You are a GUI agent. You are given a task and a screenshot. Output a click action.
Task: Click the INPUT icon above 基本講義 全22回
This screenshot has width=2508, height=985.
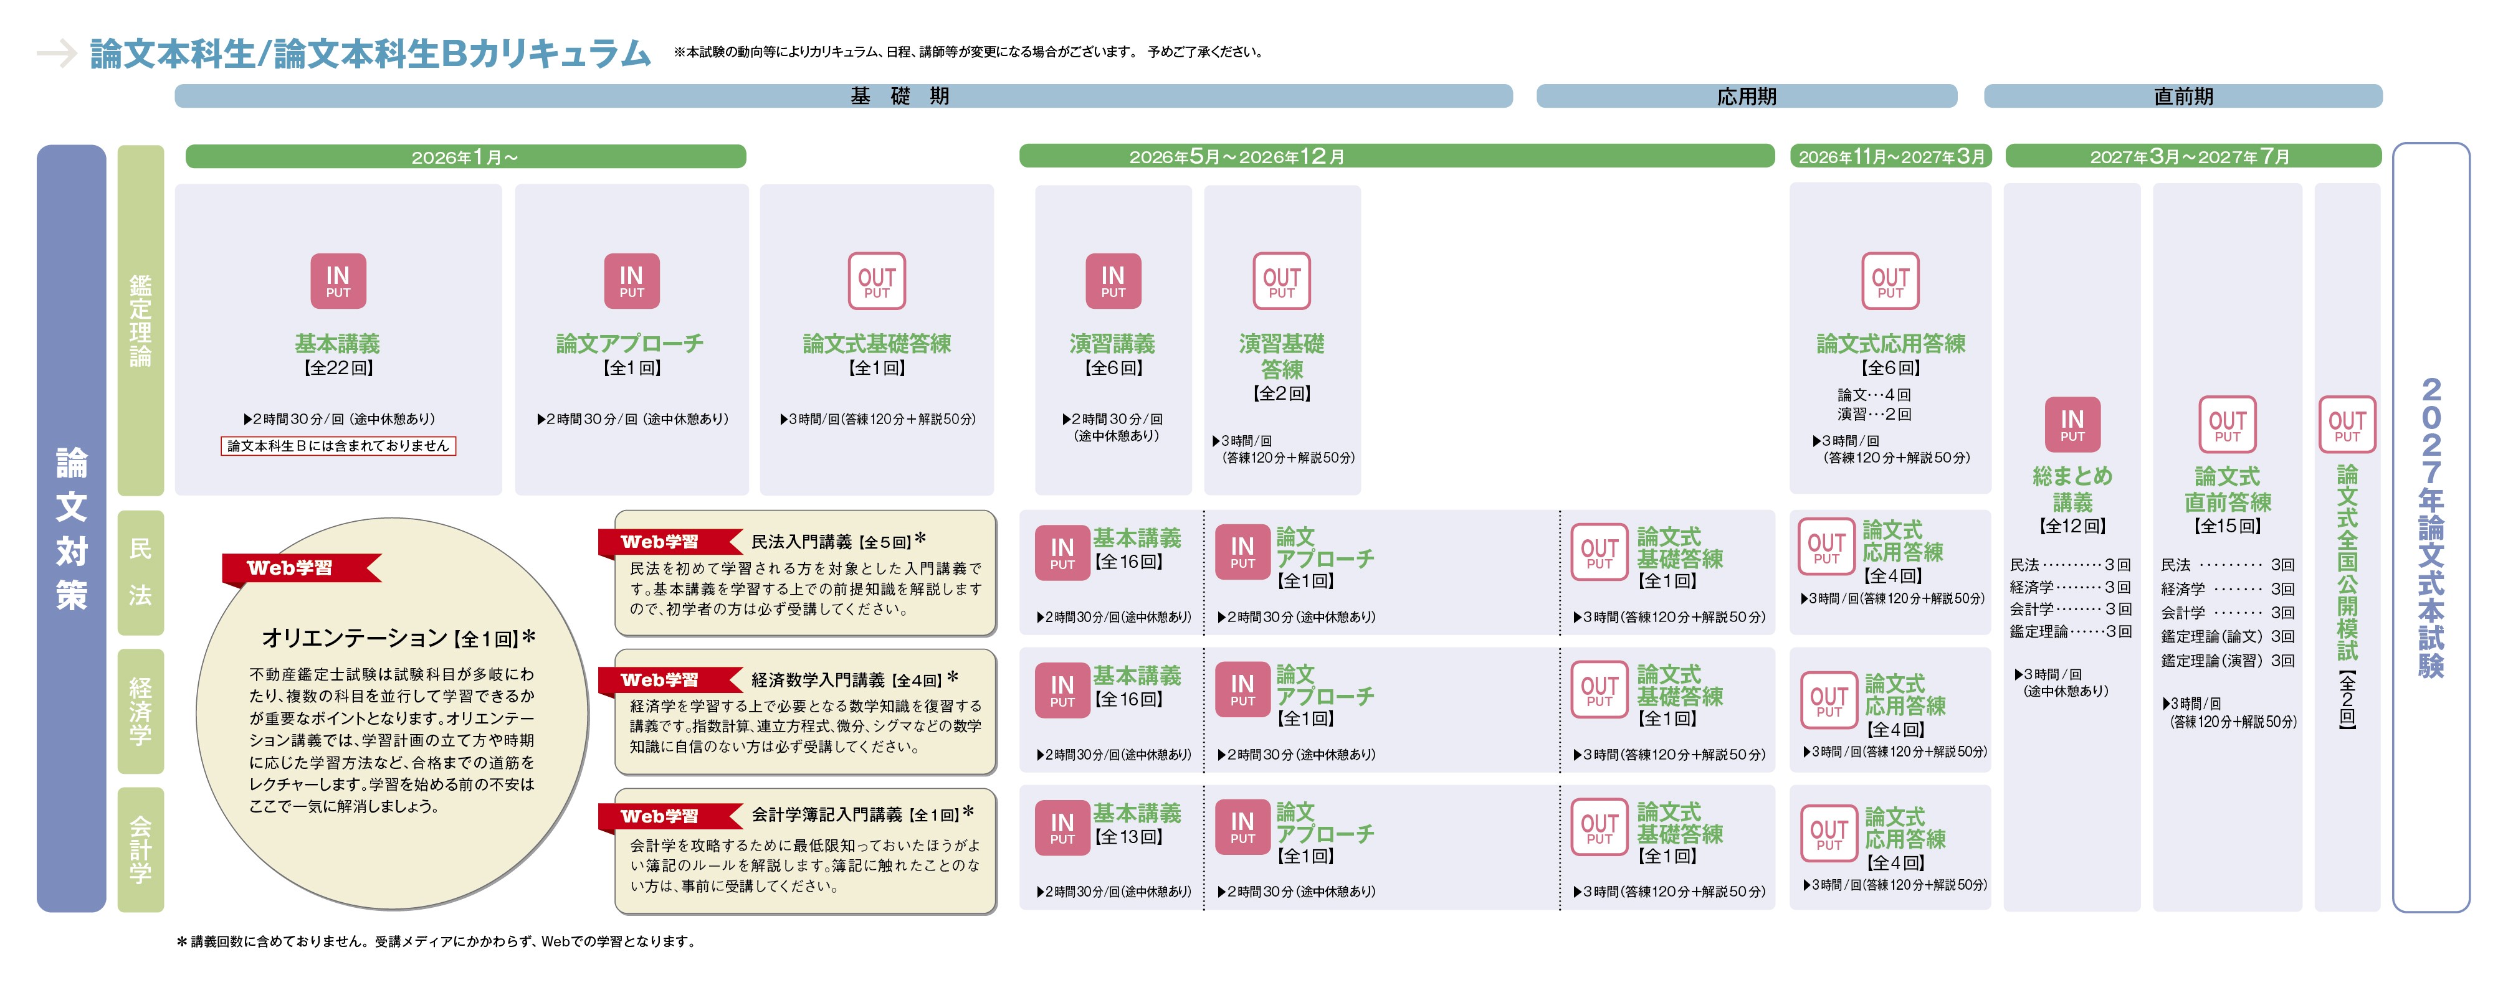click(338, 281)
